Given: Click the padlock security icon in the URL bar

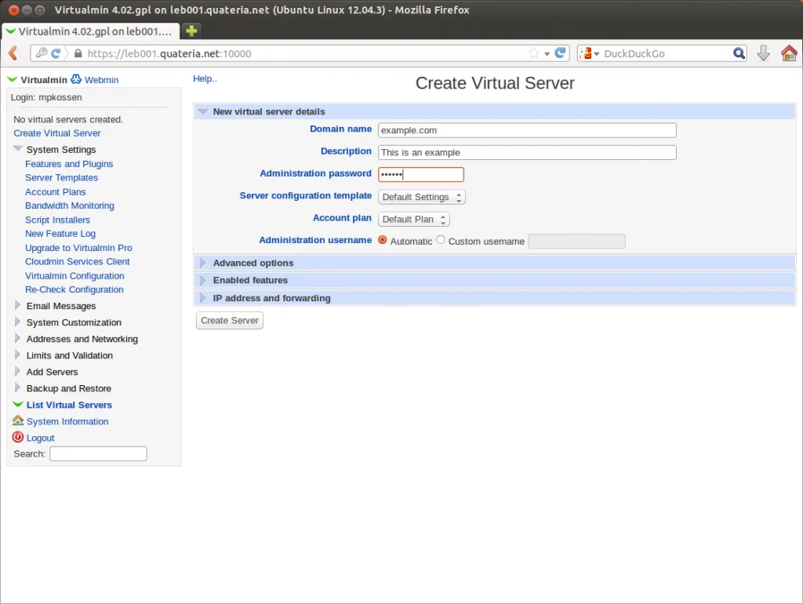Looking at the screenshot, I should tap(78, 53).
